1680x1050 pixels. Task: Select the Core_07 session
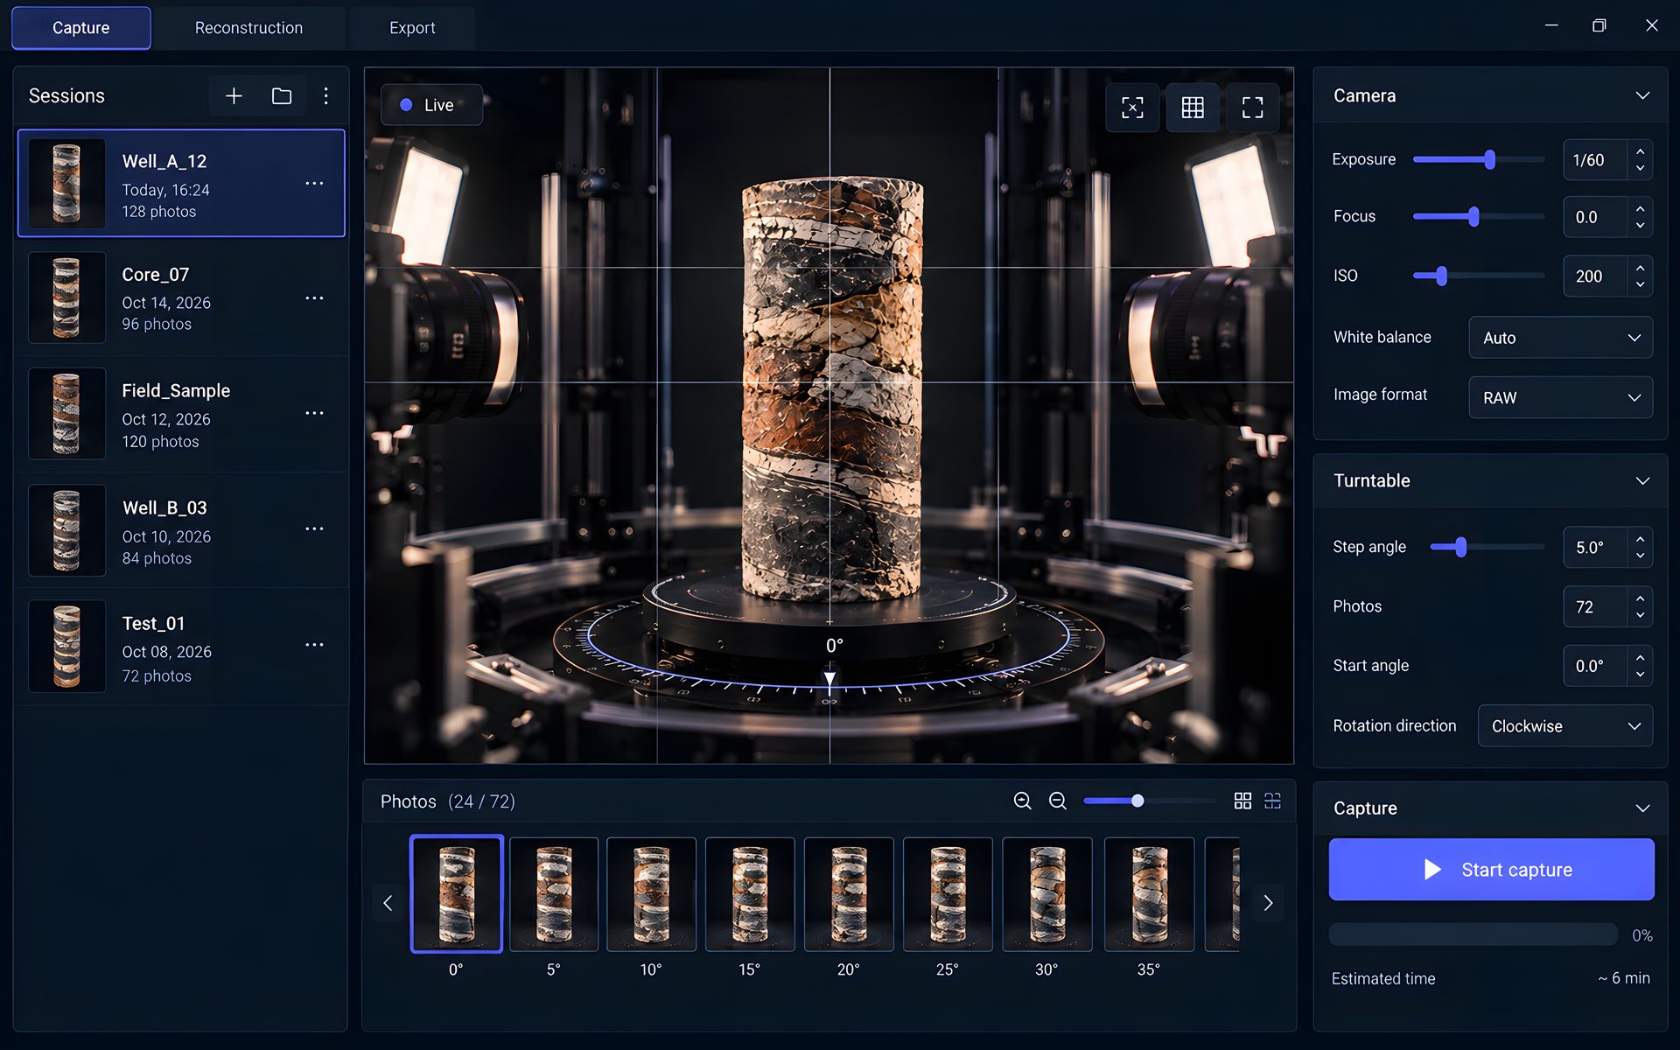(x=181, y=298)
